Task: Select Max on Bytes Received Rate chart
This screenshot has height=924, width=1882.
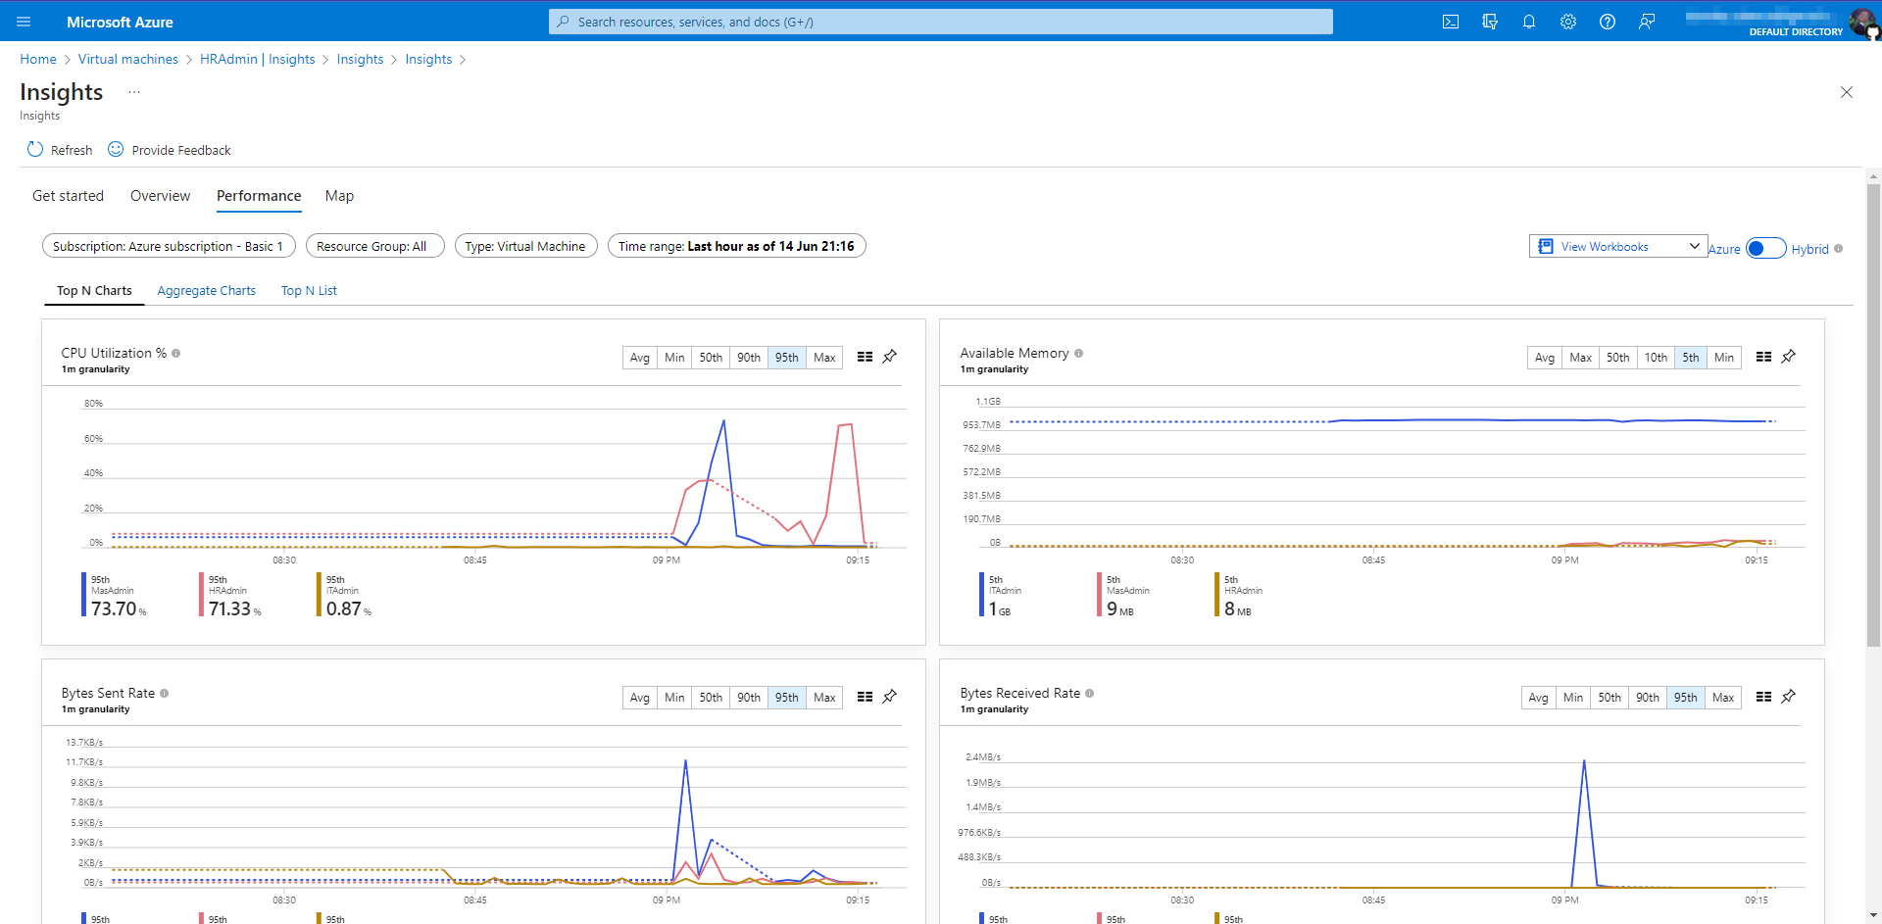Action: tap(1723, 698)
